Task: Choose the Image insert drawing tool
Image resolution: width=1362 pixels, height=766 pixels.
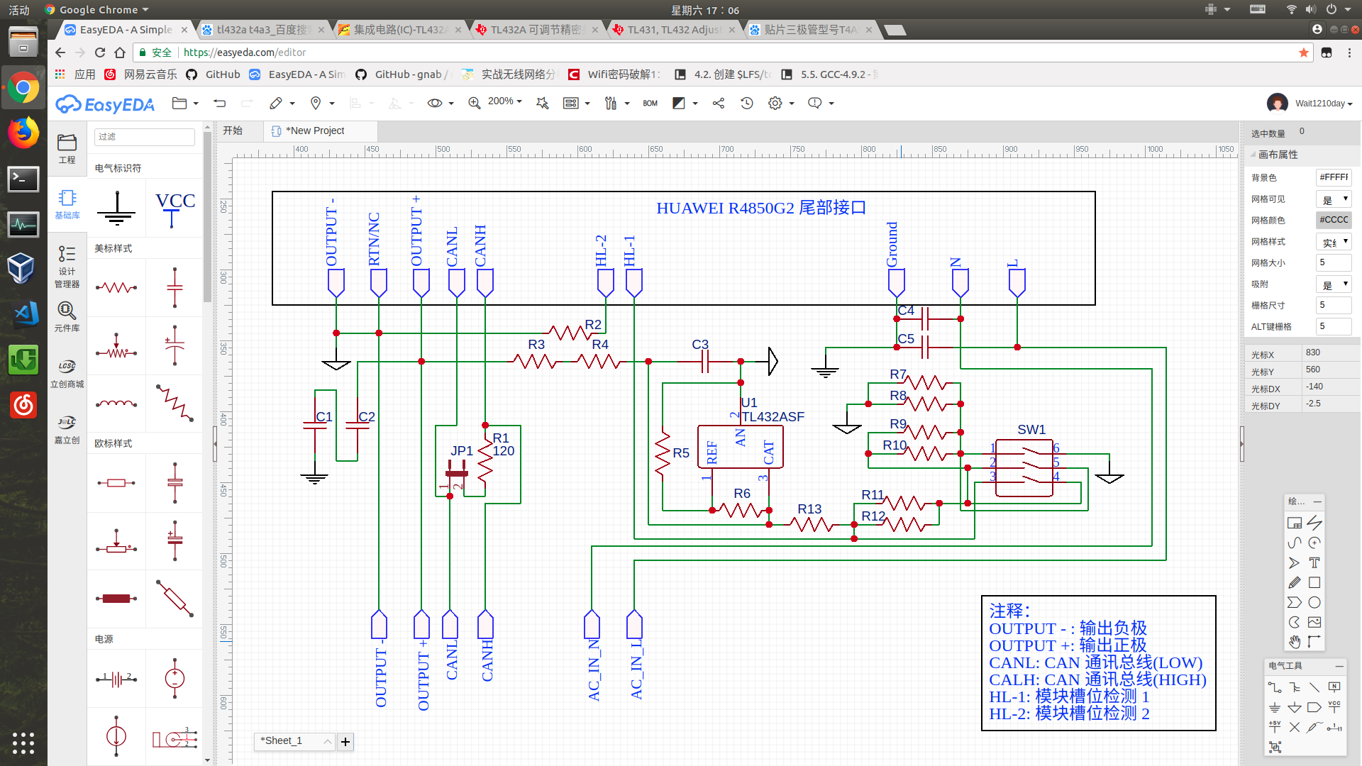Action: pos(1314,622)
